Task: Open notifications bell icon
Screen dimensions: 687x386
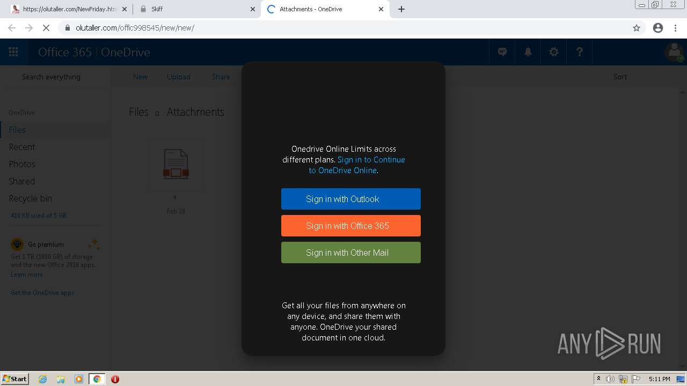Action: coord(528,52)
